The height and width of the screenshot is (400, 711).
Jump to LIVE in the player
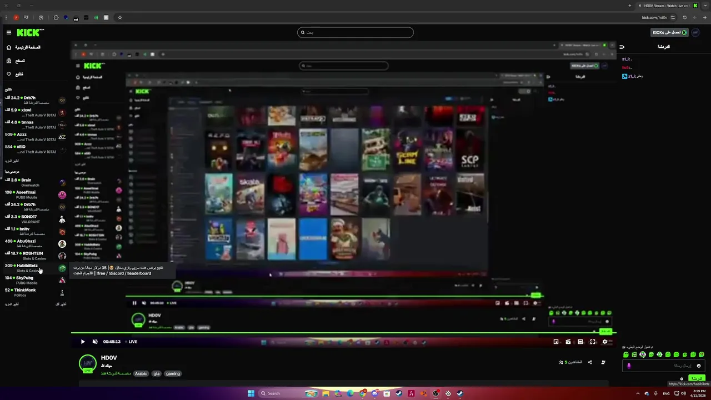click(131, 342)
